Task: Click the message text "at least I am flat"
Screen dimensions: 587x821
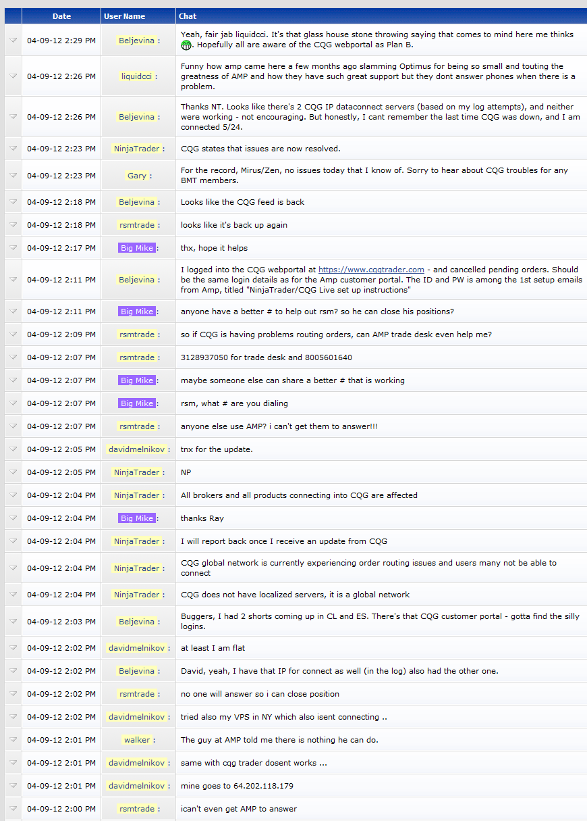Action: click(213, 648)
